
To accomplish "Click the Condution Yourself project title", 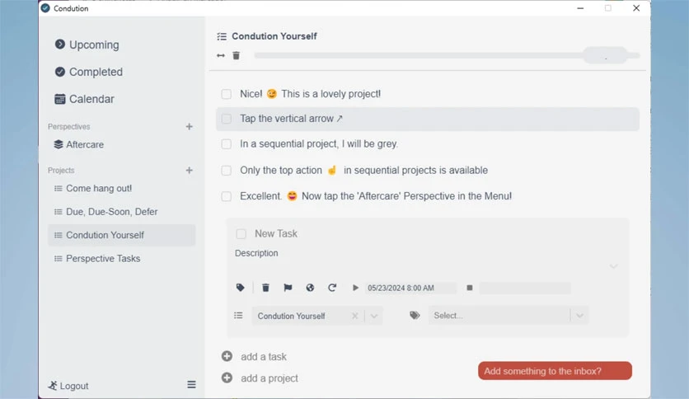I will 274,36.
